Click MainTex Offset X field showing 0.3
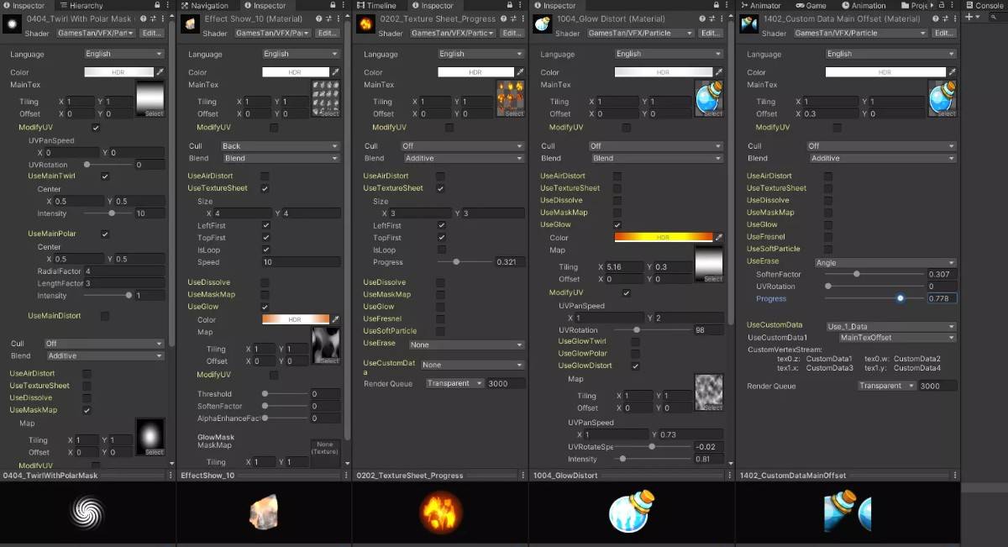 tap(830, 113)
